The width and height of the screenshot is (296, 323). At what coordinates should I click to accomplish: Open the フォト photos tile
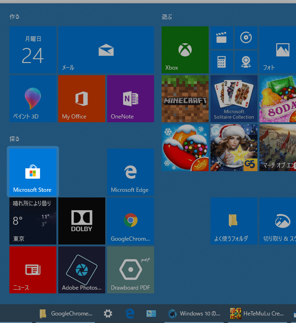[278, 50]
